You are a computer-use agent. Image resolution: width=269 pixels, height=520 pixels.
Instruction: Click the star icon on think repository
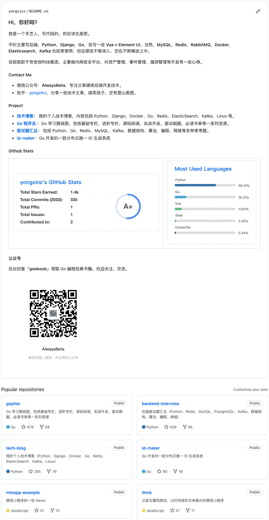(x=172, y=510)
